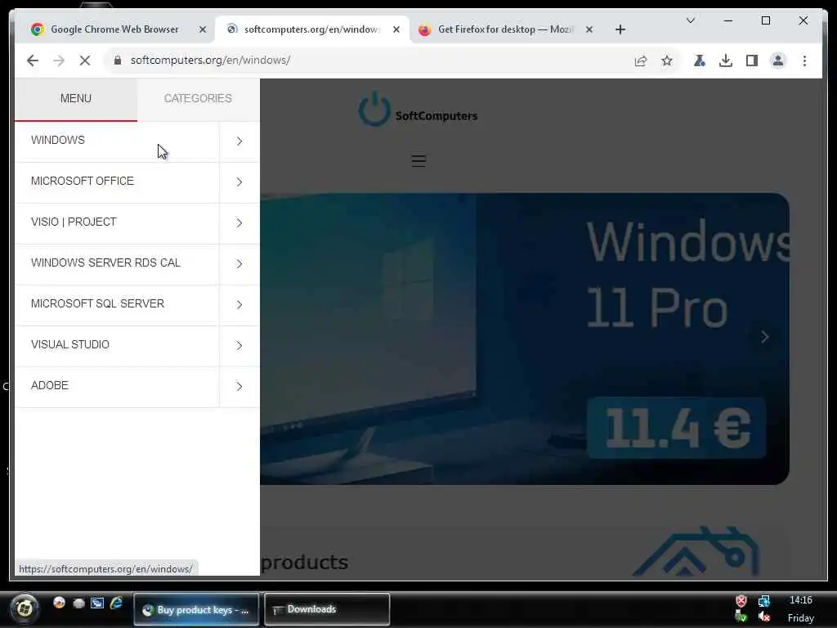Expand the ADOBE submenu chevron
This screenshot has width=837, height=628.
[239, 386]
